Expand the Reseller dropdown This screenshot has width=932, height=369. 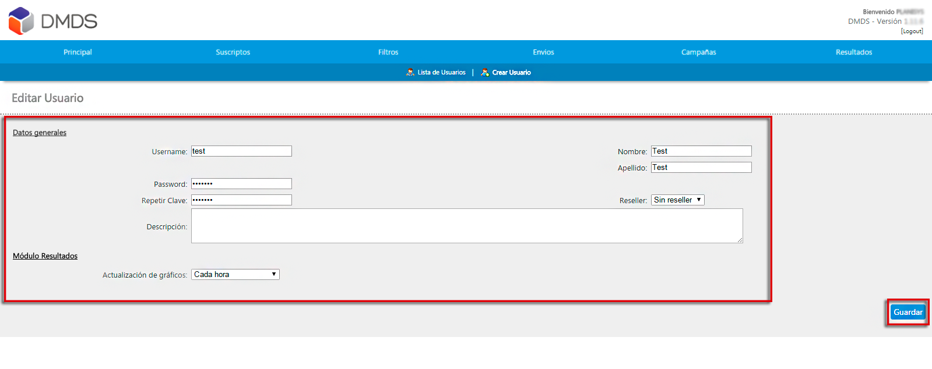[x=678, y=200]
